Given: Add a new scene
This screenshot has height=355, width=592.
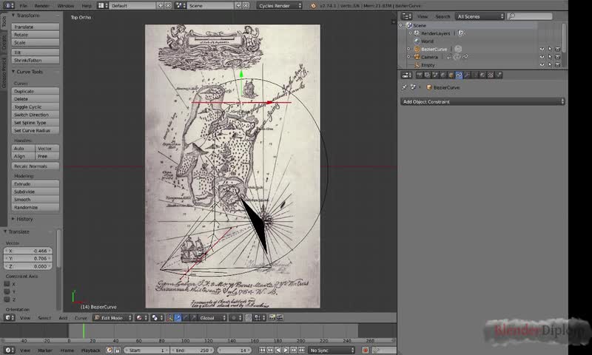Looking at the screenshot, I should [x=238, y=6].
